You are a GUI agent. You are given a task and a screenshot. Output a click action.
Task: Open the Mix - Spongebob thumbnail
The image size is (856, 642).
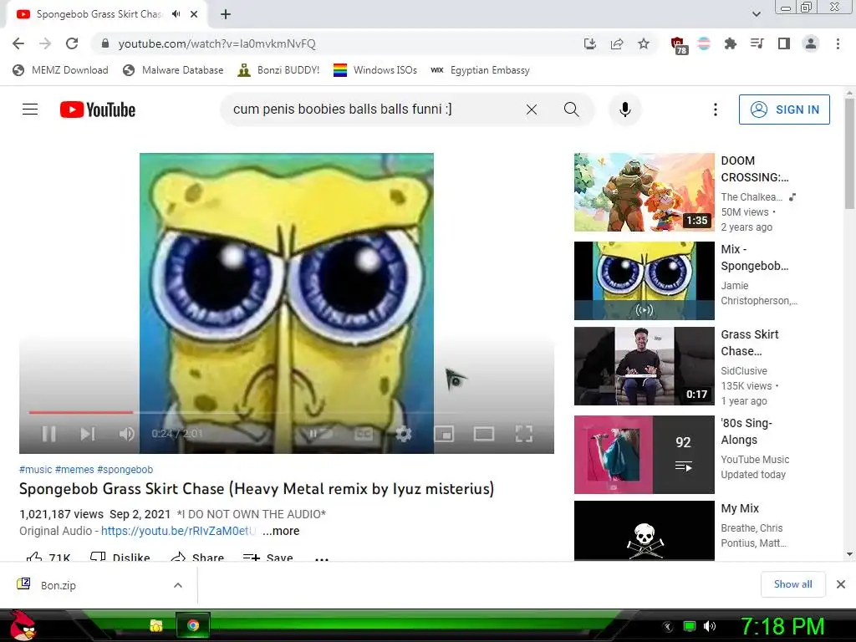[645, 281]
